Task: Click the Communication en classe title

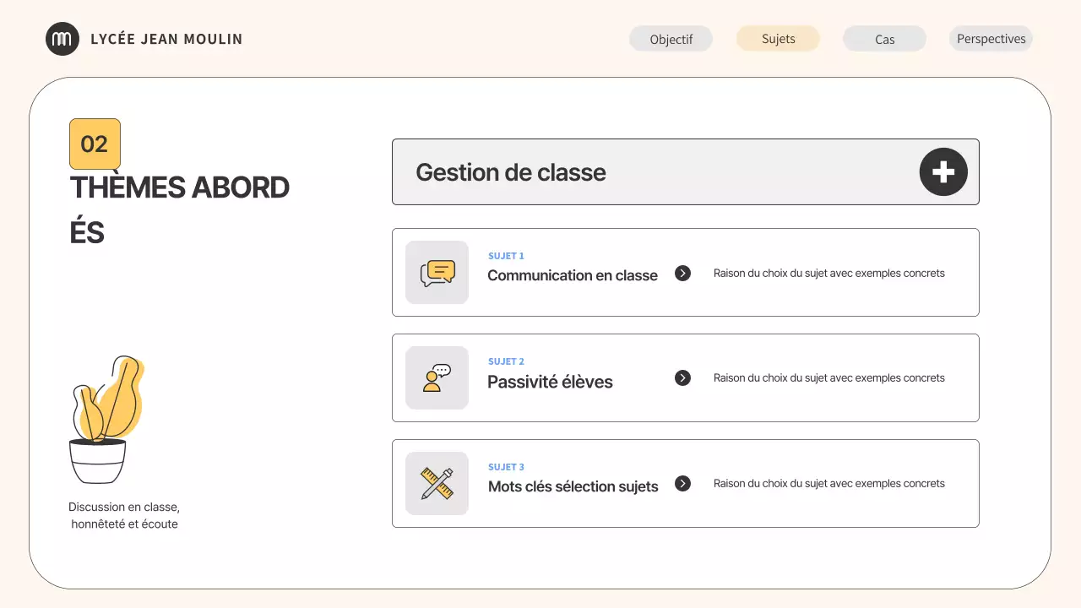Action: [572, 275]
